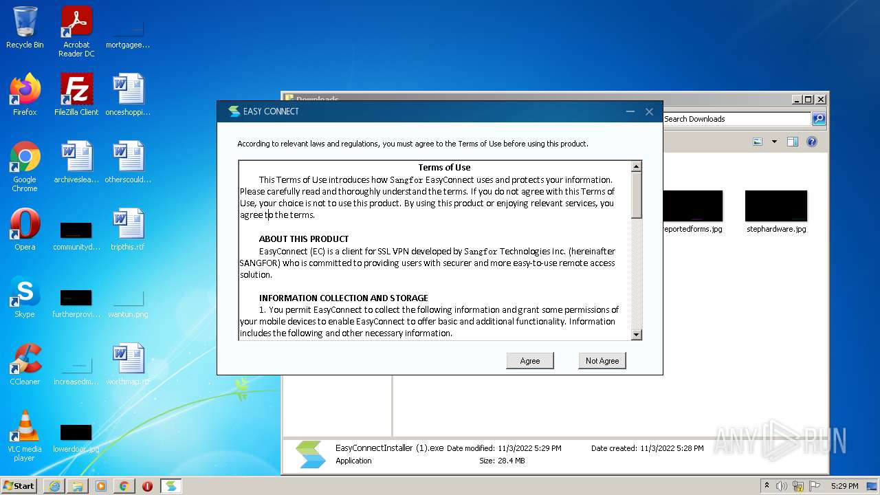Click the Easy Connect logo in title bar
Viewport: 880px width, 495px height.
pos(234,111)
